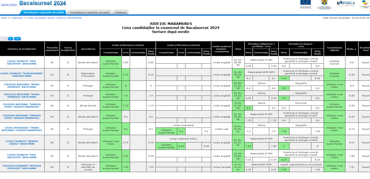Open Emil Racovita school link with media 8.6
This screenshot has height=179, width=370.
[22, 62]
